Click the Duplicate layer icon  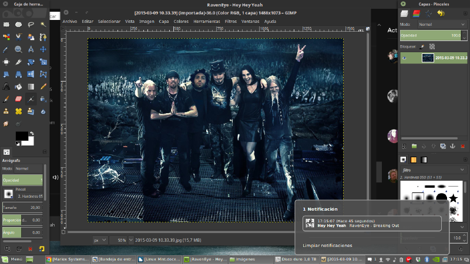click(443, 146)
